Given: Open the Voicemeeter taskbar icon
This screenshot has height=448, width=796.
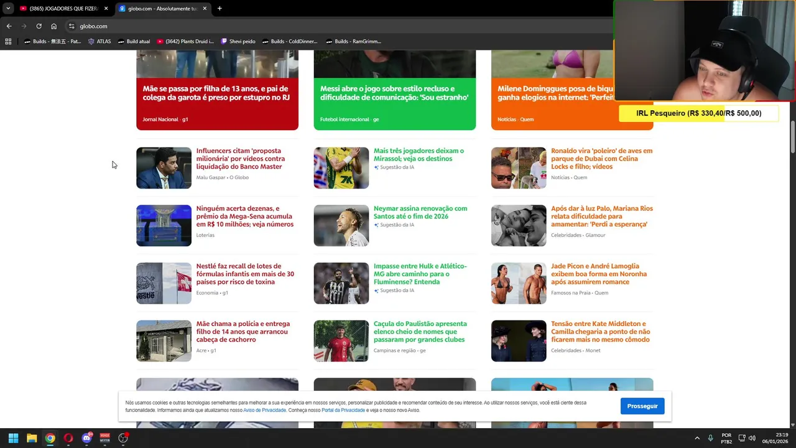Looking at the screenshot, I should click(104, 438).
